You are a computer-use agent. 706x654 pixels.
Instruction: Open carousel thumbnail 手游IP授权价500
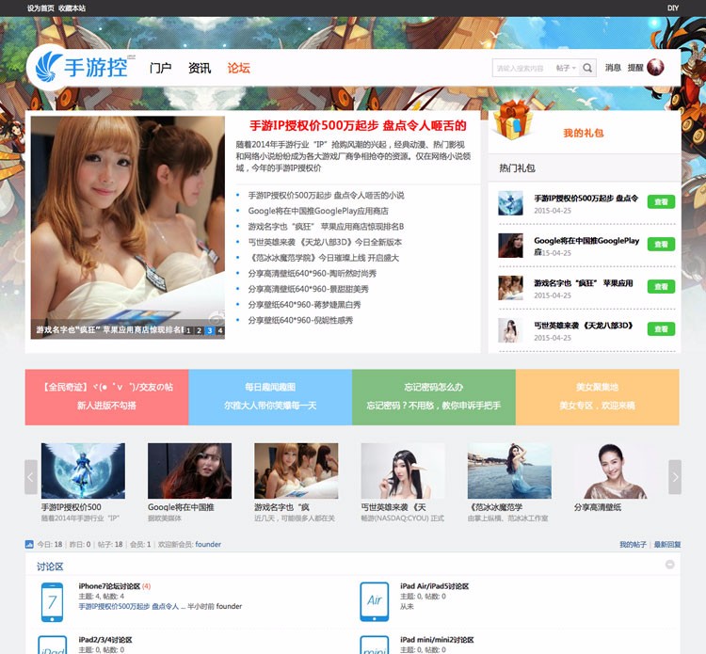click(83, 471)
